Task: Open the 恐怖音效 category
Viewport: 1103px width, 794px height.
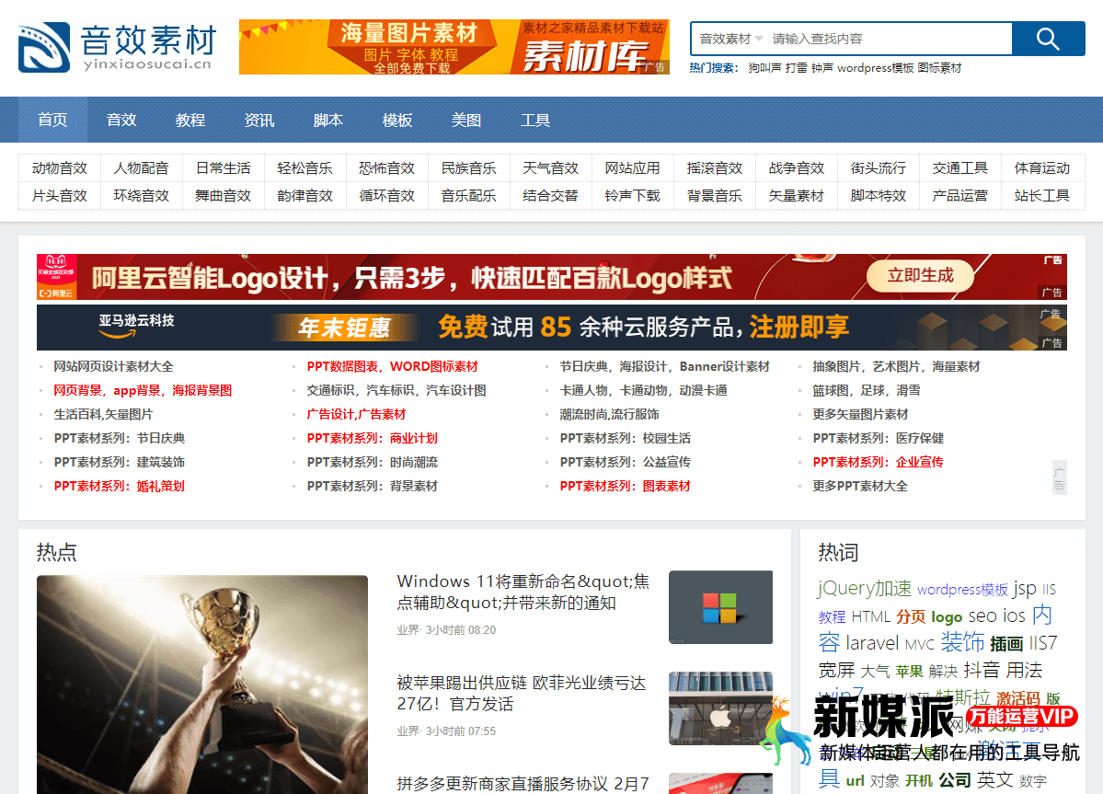Action: pos(387,168)
